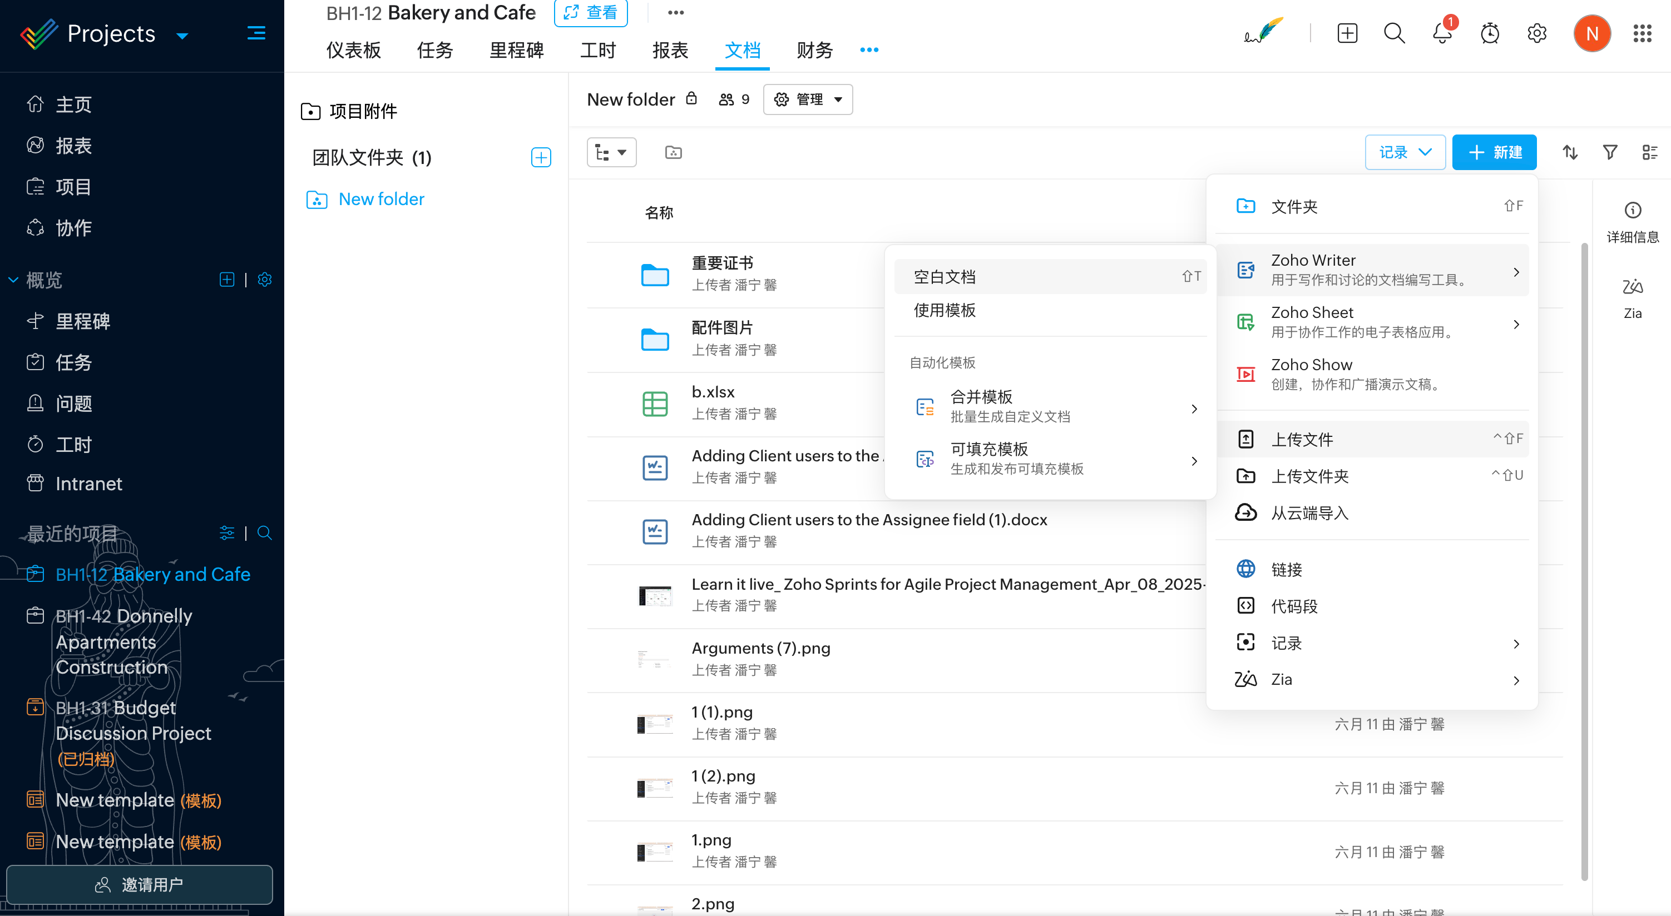Select 空白文档 from the submenu
This screenshot has width=1671, height=916.
click(945, 277)
